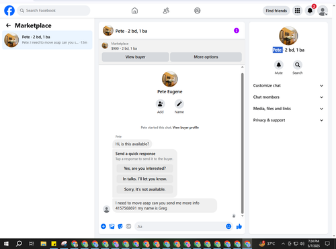Send a thumbs-up like
This screenshot has width=336, height=249.
[239, 226]
